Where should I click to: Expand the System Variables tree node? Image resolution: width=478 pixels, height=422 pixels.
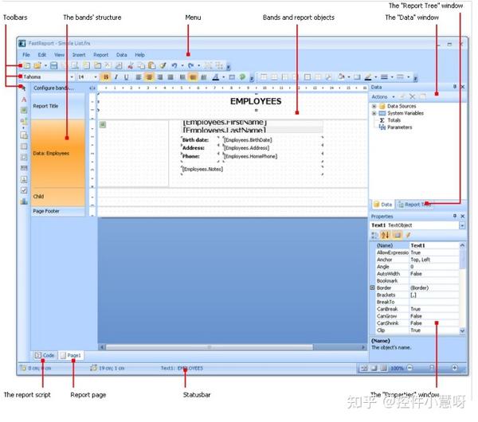pos(374,113)
